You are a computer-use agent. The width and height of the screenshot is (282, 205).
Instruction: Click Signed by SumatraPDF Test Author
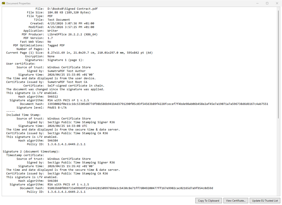coord(66,71)
